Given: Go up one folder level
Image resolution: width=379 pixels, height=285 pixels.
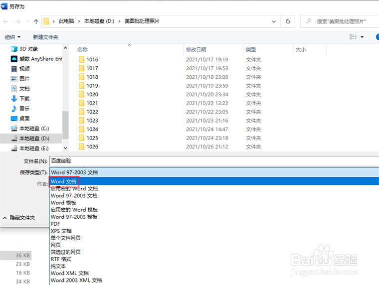Looking at the screenshot, I should tap(36, 21).
